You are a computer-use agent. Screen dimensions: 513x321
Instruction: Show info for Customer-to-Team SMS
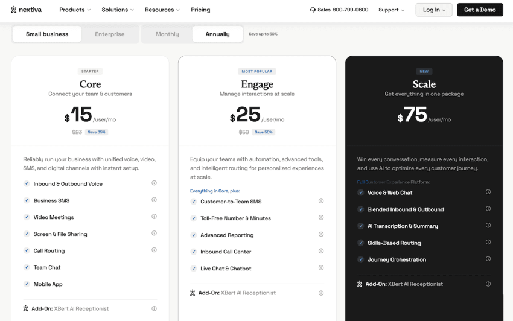pos(321,200)
